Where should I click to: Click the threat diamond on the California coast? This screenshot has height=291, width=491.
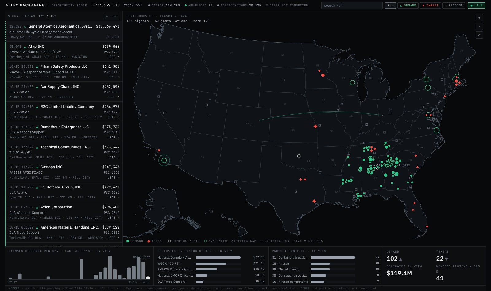click(x=159, y=150)
